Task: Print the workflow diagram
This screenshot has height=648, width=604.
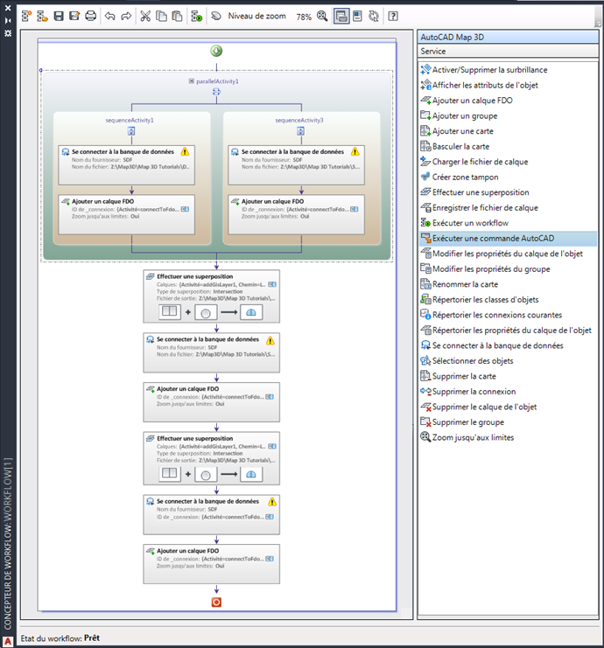Action: pyautogui.click(x=91, y=16)
